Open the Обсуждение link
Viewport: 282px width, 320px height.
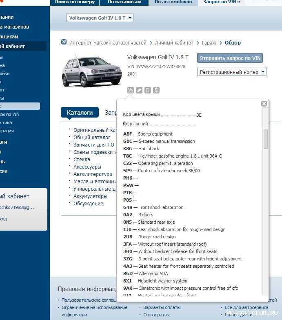point(88,203)
